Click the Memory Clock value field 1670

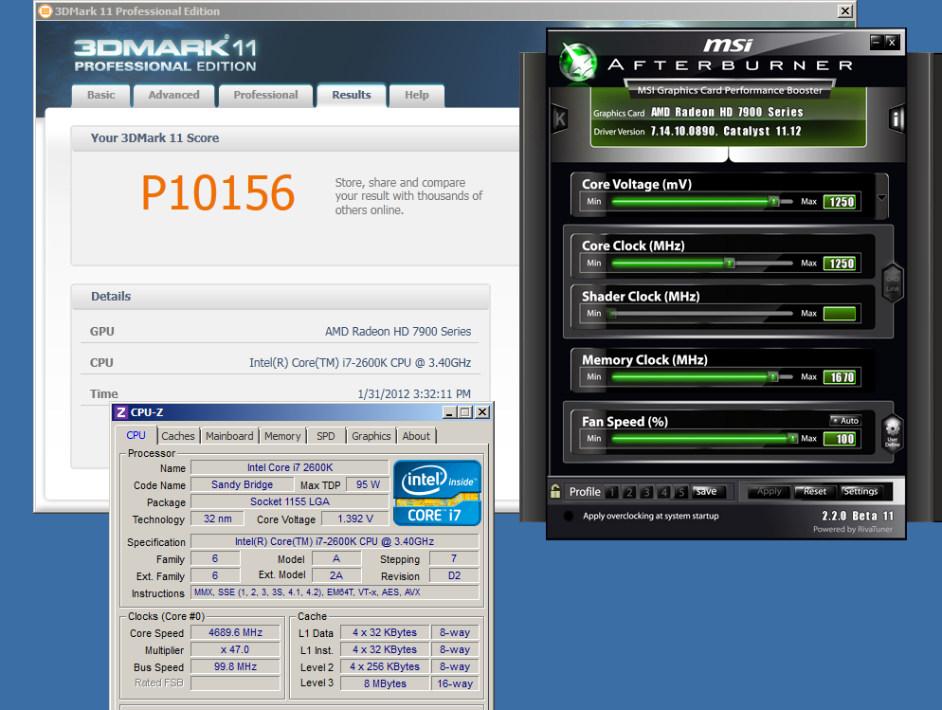click(842, 377)
